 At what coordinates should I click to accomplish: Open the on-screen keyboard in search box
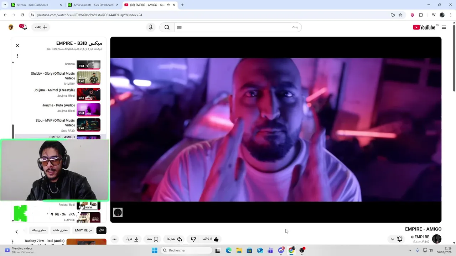[x=179, y=27]
